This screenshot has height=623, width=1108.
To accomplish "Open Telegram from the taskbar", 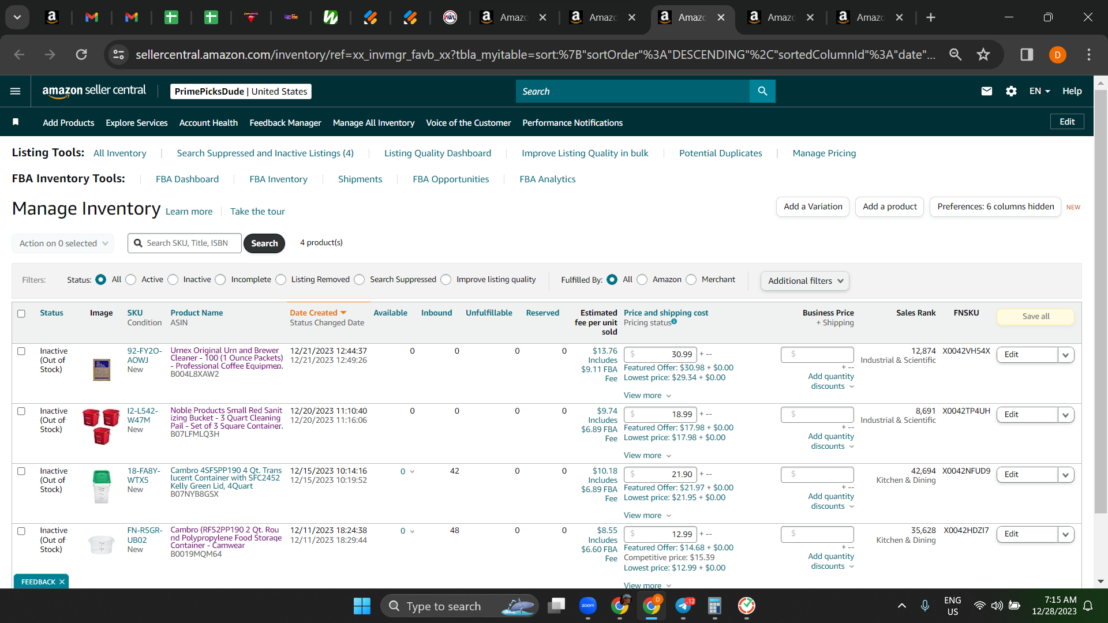I will tap(684, 606).
